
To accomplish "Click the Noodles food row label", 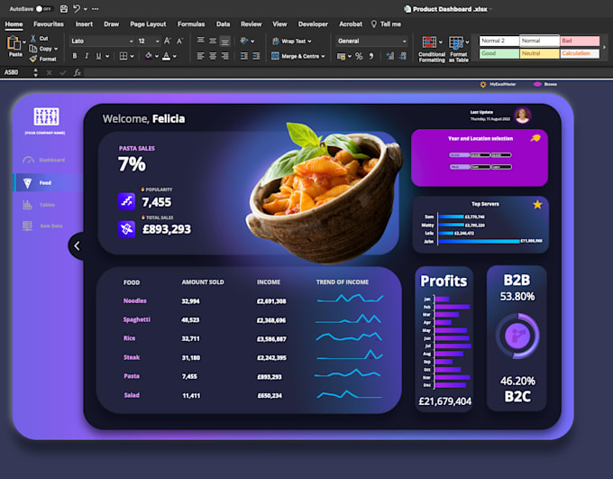I will point(135,300).
